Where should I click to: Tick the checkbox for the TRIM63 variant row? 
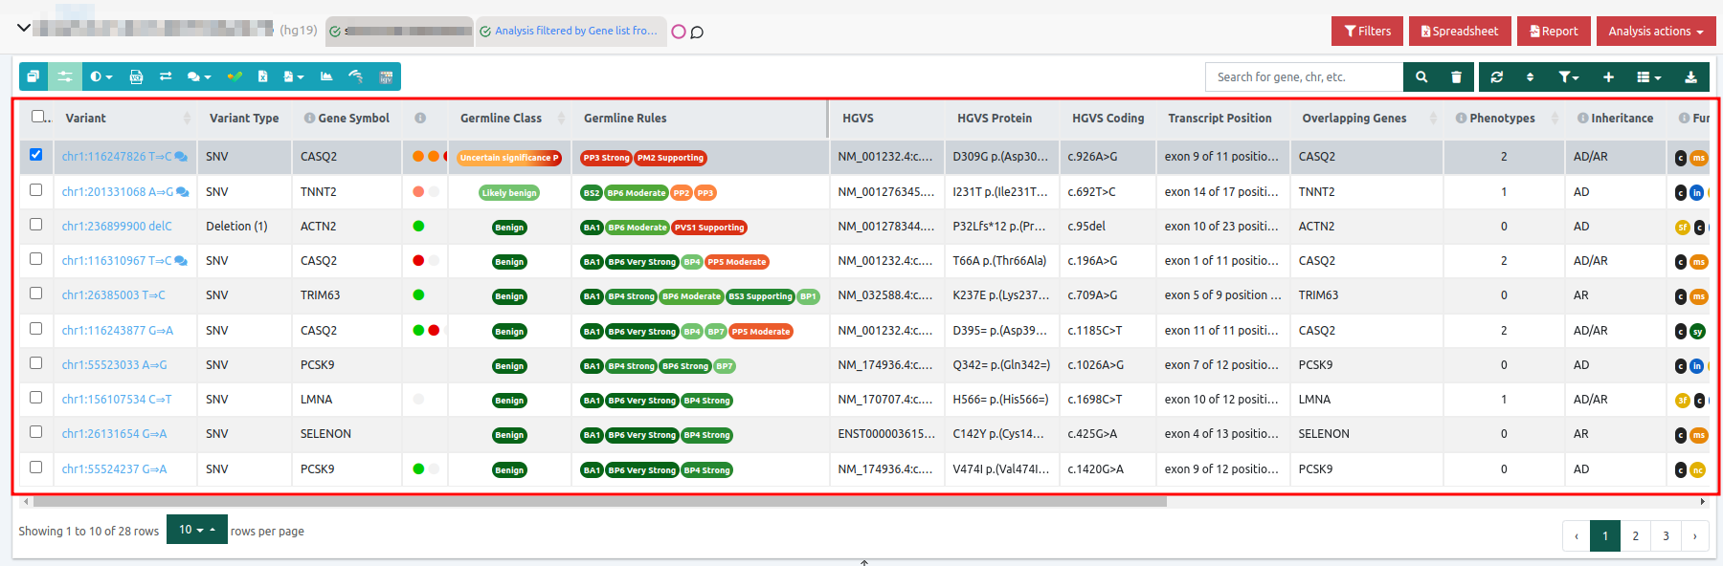point(36,294)
